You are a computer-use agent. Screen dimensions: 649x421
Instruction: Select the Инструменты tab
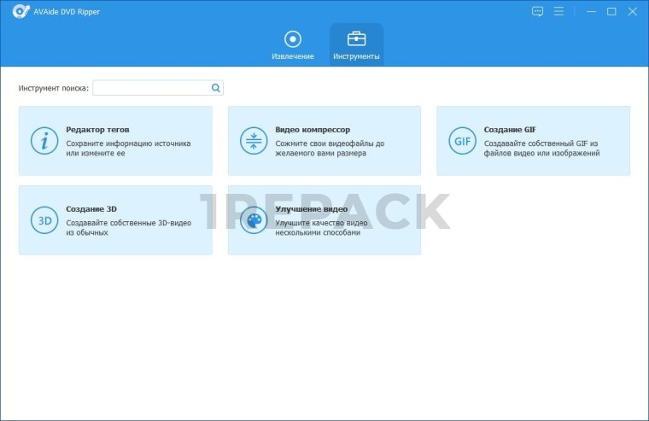[x=356, y=45]
